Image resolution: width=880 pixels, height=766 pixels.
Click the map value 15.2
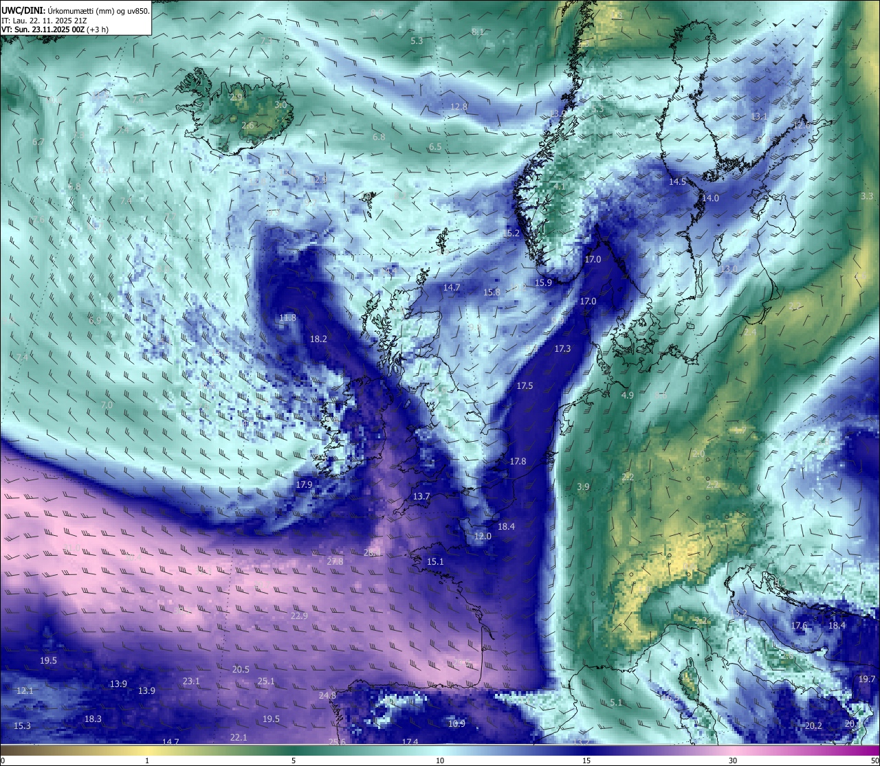coord(511,233)
